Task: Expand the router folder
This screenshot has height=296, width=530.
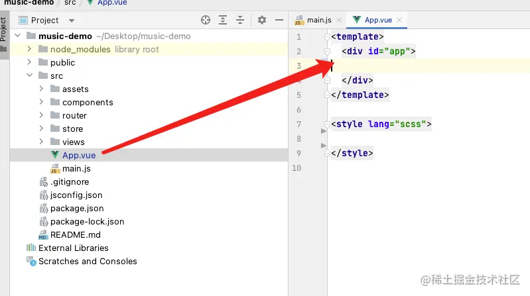Action: click(41, 115)
